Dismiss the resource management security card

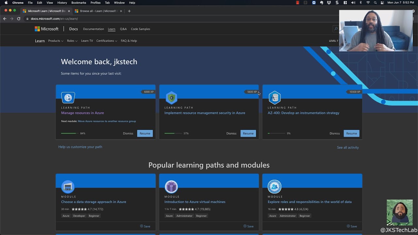coord(231,133)
